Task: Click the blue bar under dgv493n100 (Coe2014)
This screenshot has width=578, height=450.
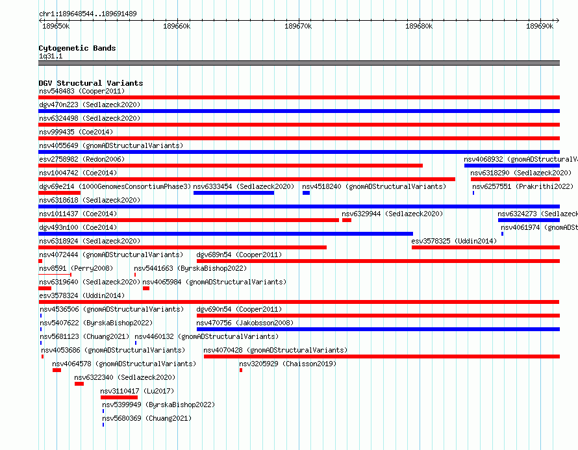Action: pyautogui.click(x=225, y=234)
